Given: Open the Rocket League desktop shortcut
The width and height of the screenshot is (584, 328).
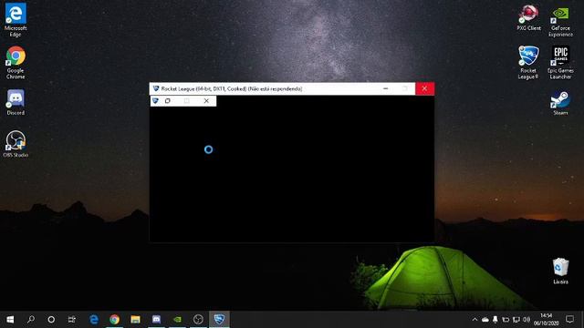Looking at the screenshot, I should tap(528, 62).
